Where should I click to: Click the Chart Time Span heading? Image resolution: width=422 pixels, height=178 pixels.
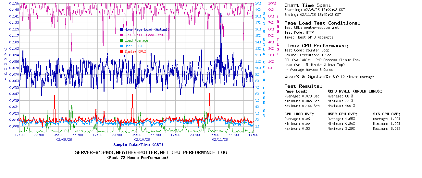click(307, 5)
